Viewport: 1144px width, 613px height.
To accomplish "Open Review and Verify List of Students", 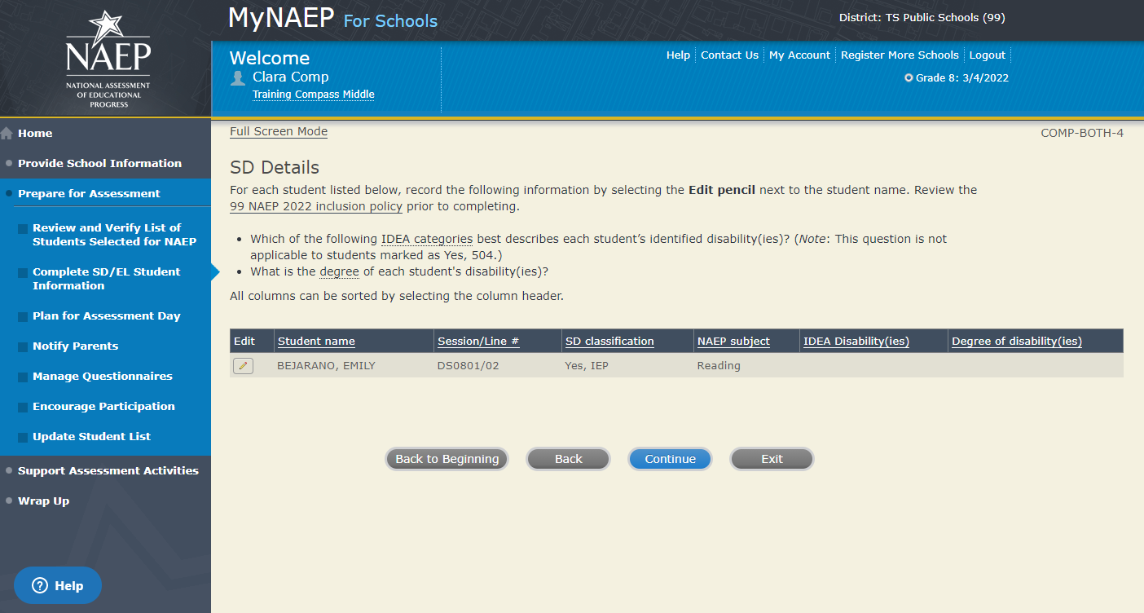I will 114,235.
